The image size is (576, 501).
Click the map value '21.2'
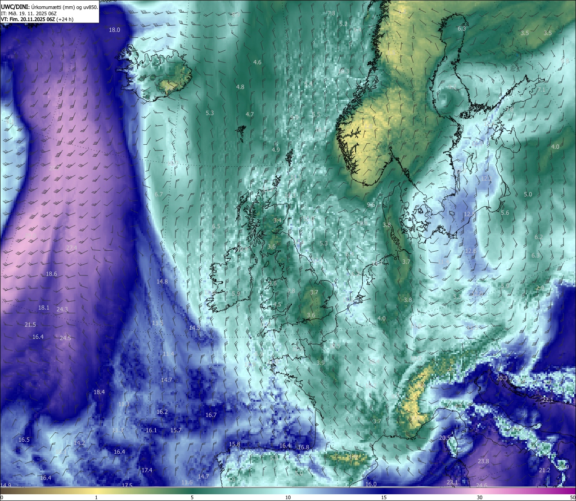544,470
